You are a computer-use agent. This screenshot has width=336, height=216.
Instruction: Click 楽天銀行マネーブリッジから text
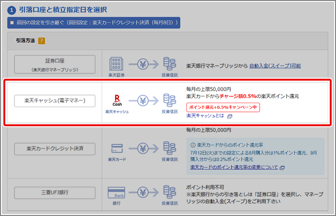(217, 66)
